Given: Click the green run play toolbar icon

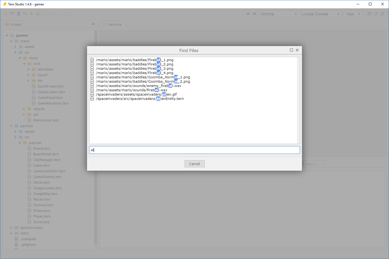Looking at the screenshot, I should click(x=32, y=14).
